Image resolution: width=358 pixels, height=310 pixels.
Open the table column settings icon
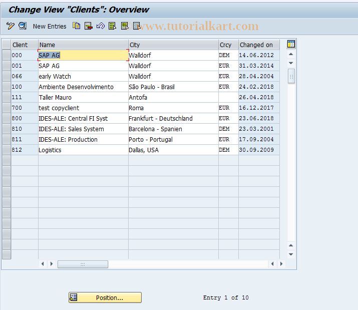click(291, 44)
